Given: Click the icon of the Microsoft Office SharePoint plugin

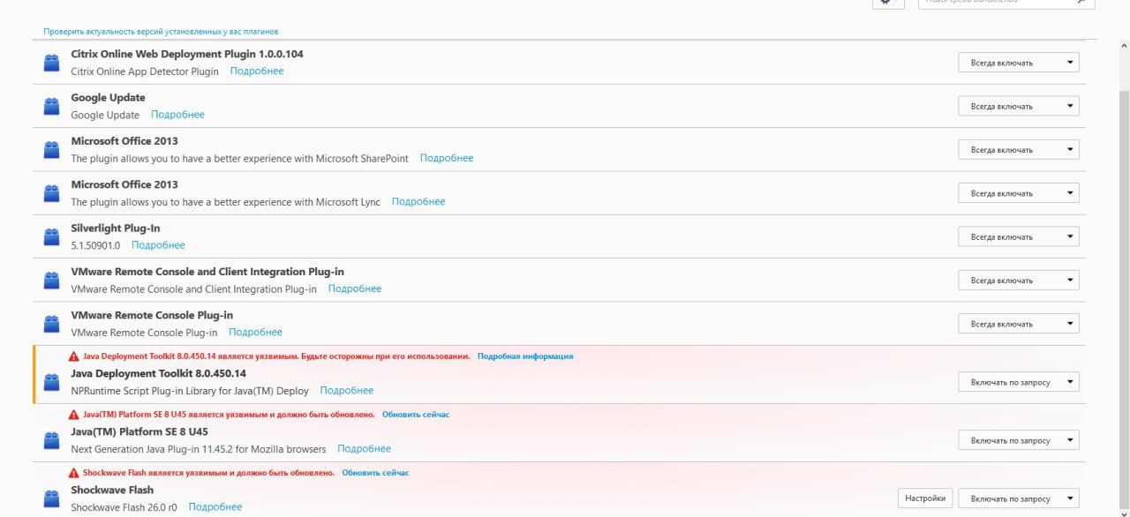Looking at the screenshot, I should [x=51, y=149].
